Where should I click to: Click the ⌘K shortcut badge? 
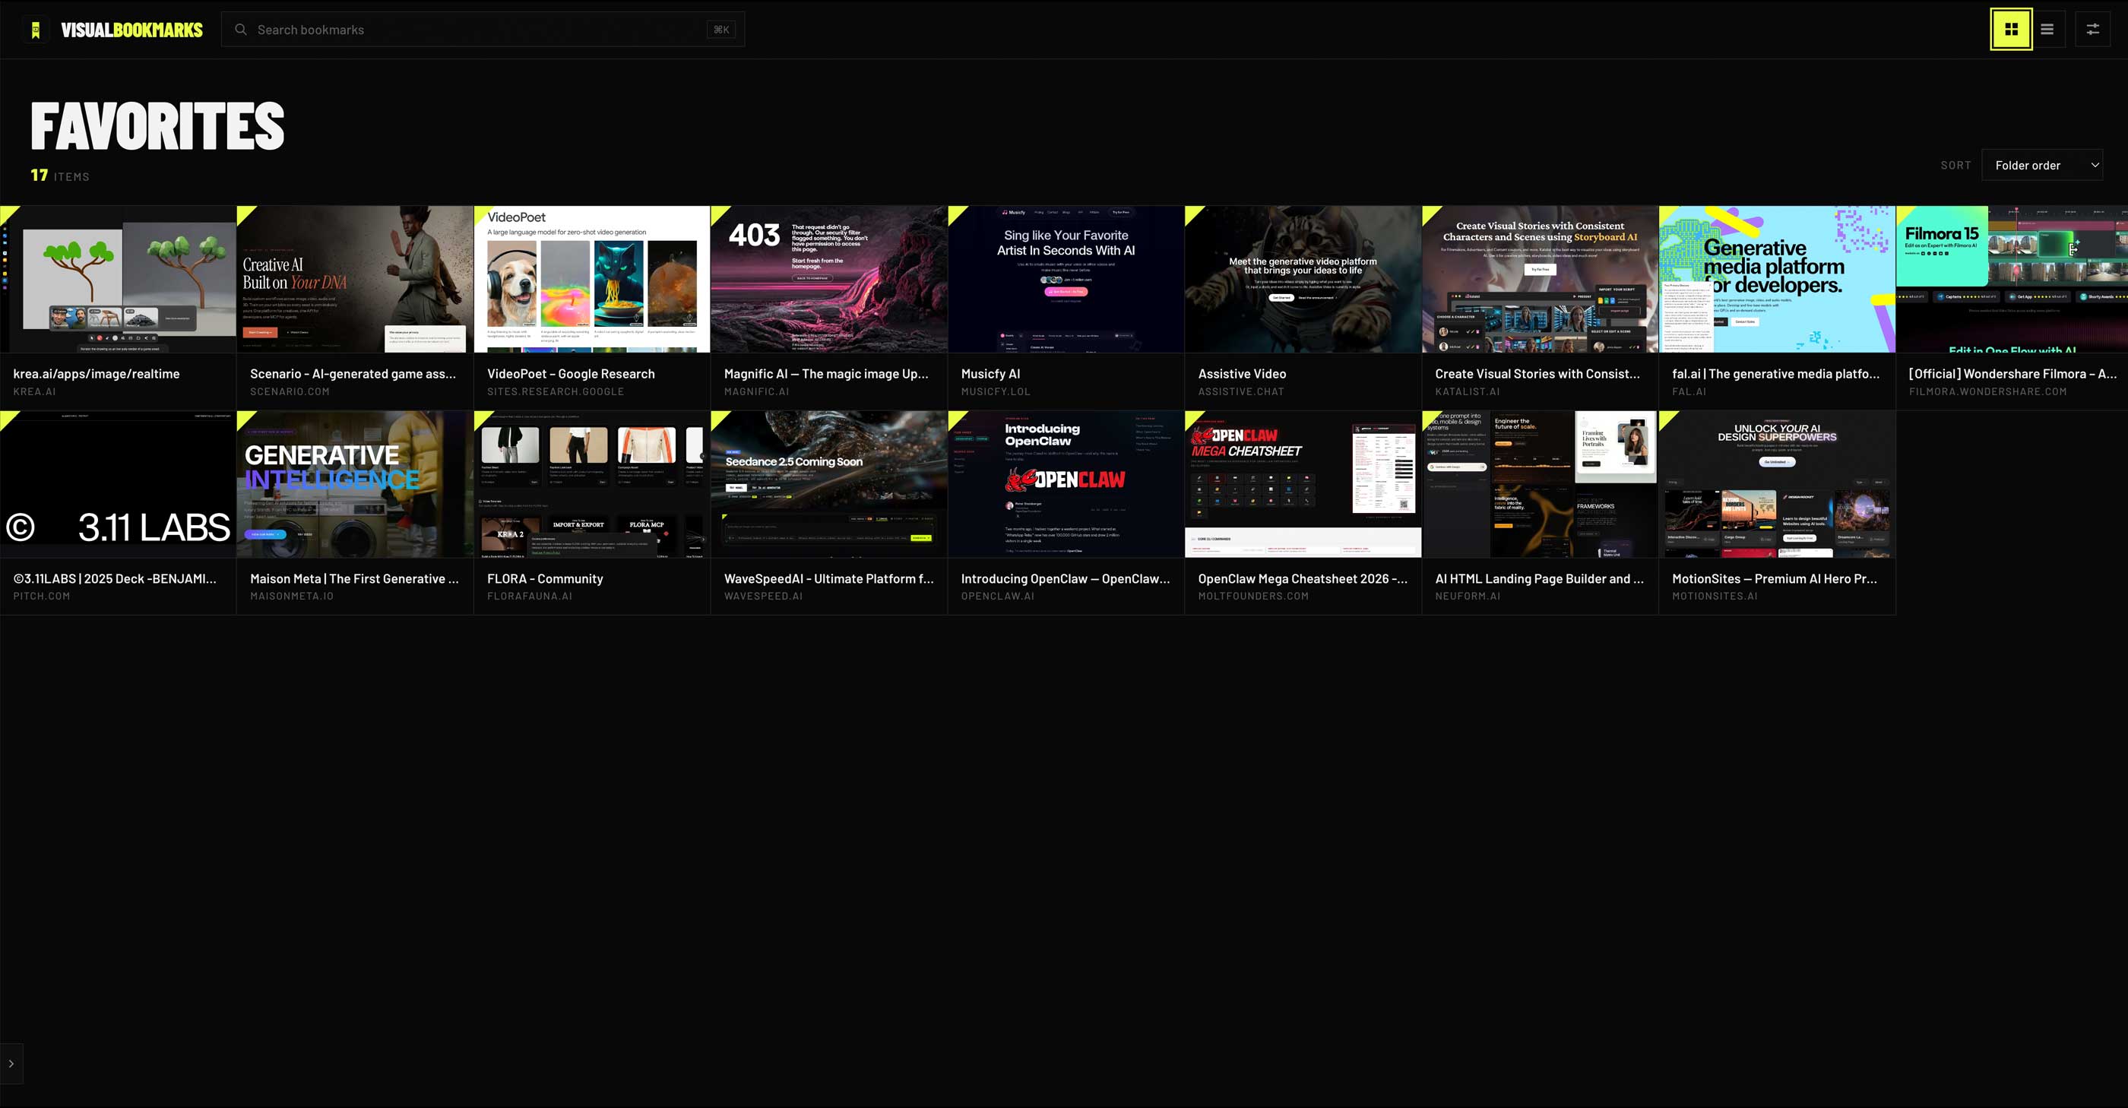tap(721, 30)
